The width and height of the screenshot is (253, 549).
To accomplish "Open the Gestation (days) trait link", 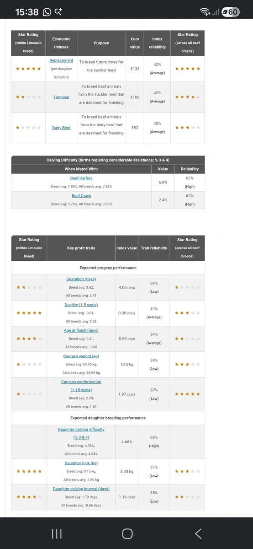I will pyautogui.click(x=81, y=279).
